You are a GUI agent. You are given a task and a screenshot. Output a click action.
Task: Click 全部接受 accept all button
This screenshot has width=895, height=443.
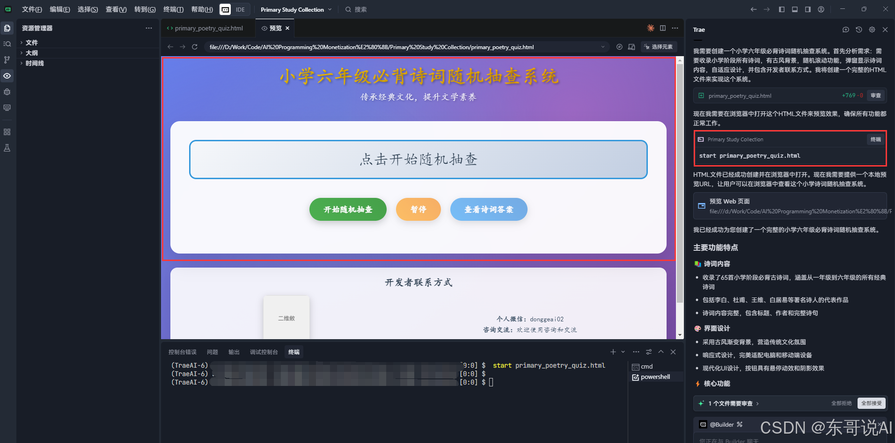coord(871,403)
